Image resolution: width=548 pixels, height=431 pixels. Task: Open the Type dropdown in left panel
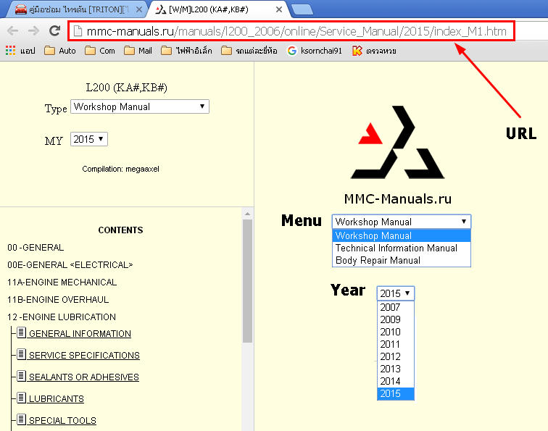(140, 106)
